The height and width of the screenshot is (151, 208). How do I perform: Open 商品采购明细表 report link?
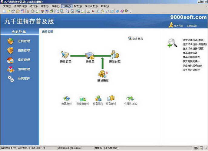point(191,57)
